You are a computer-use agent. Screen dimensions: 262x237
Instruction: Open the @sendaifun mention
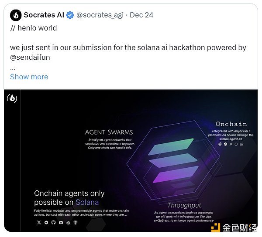click(x=30, y=57)
